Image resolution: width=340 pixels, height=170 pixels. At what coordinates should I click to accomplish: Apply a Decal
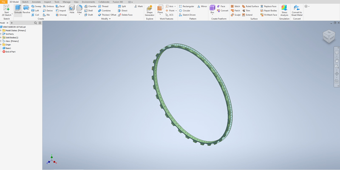(x=60, y=6)
